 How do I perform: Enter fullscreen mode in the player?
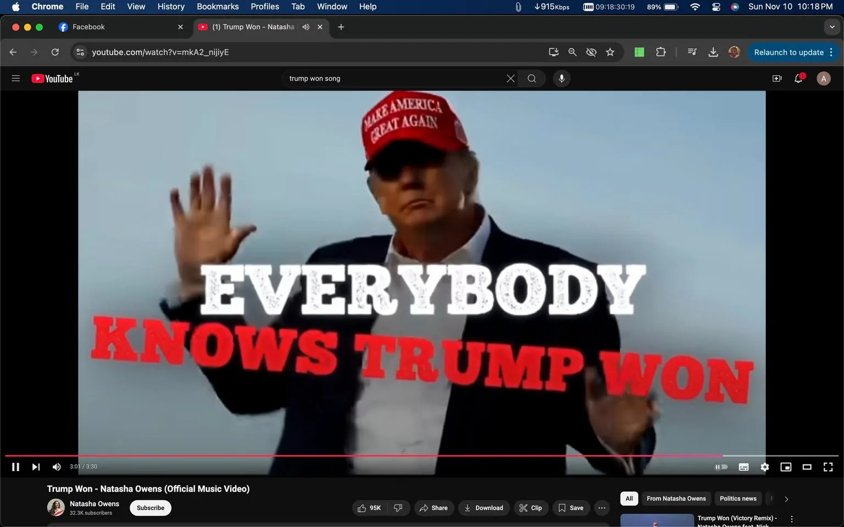click(x=828, y=467)
